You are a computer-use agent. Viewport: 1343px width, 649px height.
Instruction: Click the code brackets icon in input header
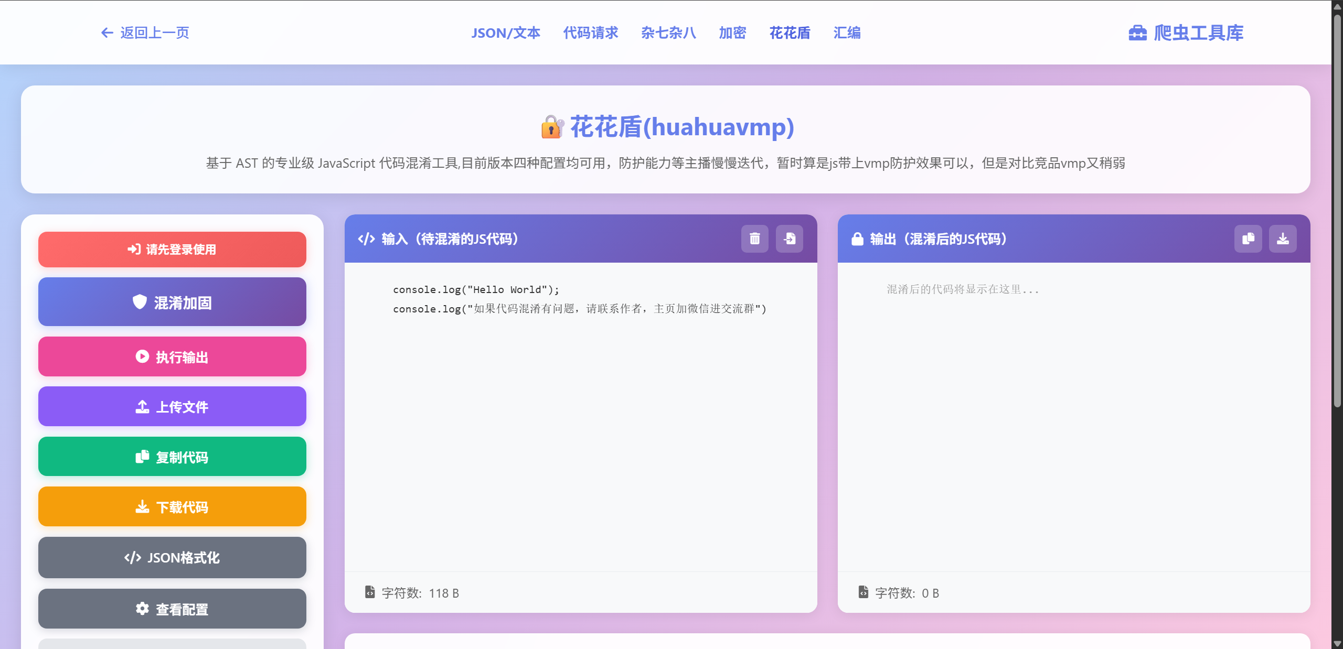[x=366, y=239]
